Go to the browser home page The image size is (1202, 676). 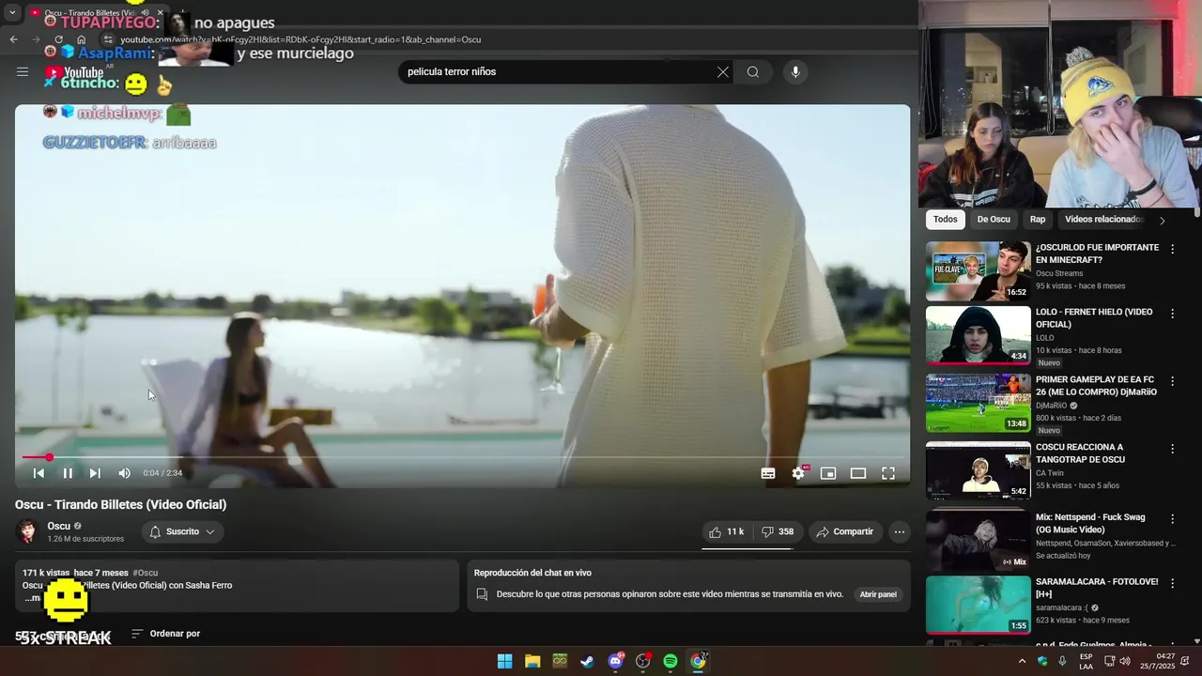coord(81,39)
